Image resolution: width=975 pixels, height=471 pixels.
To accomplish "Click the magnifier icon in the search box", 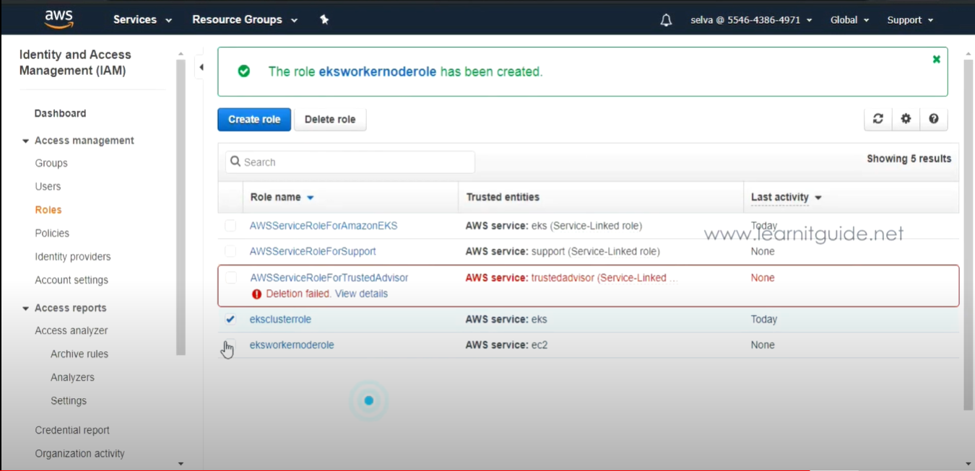I will (x=235, y=162).
